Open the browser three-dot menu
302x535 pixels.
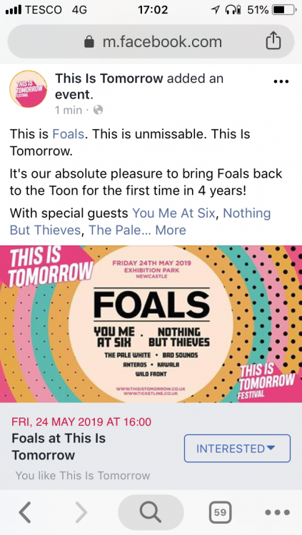tap(278, 512)
